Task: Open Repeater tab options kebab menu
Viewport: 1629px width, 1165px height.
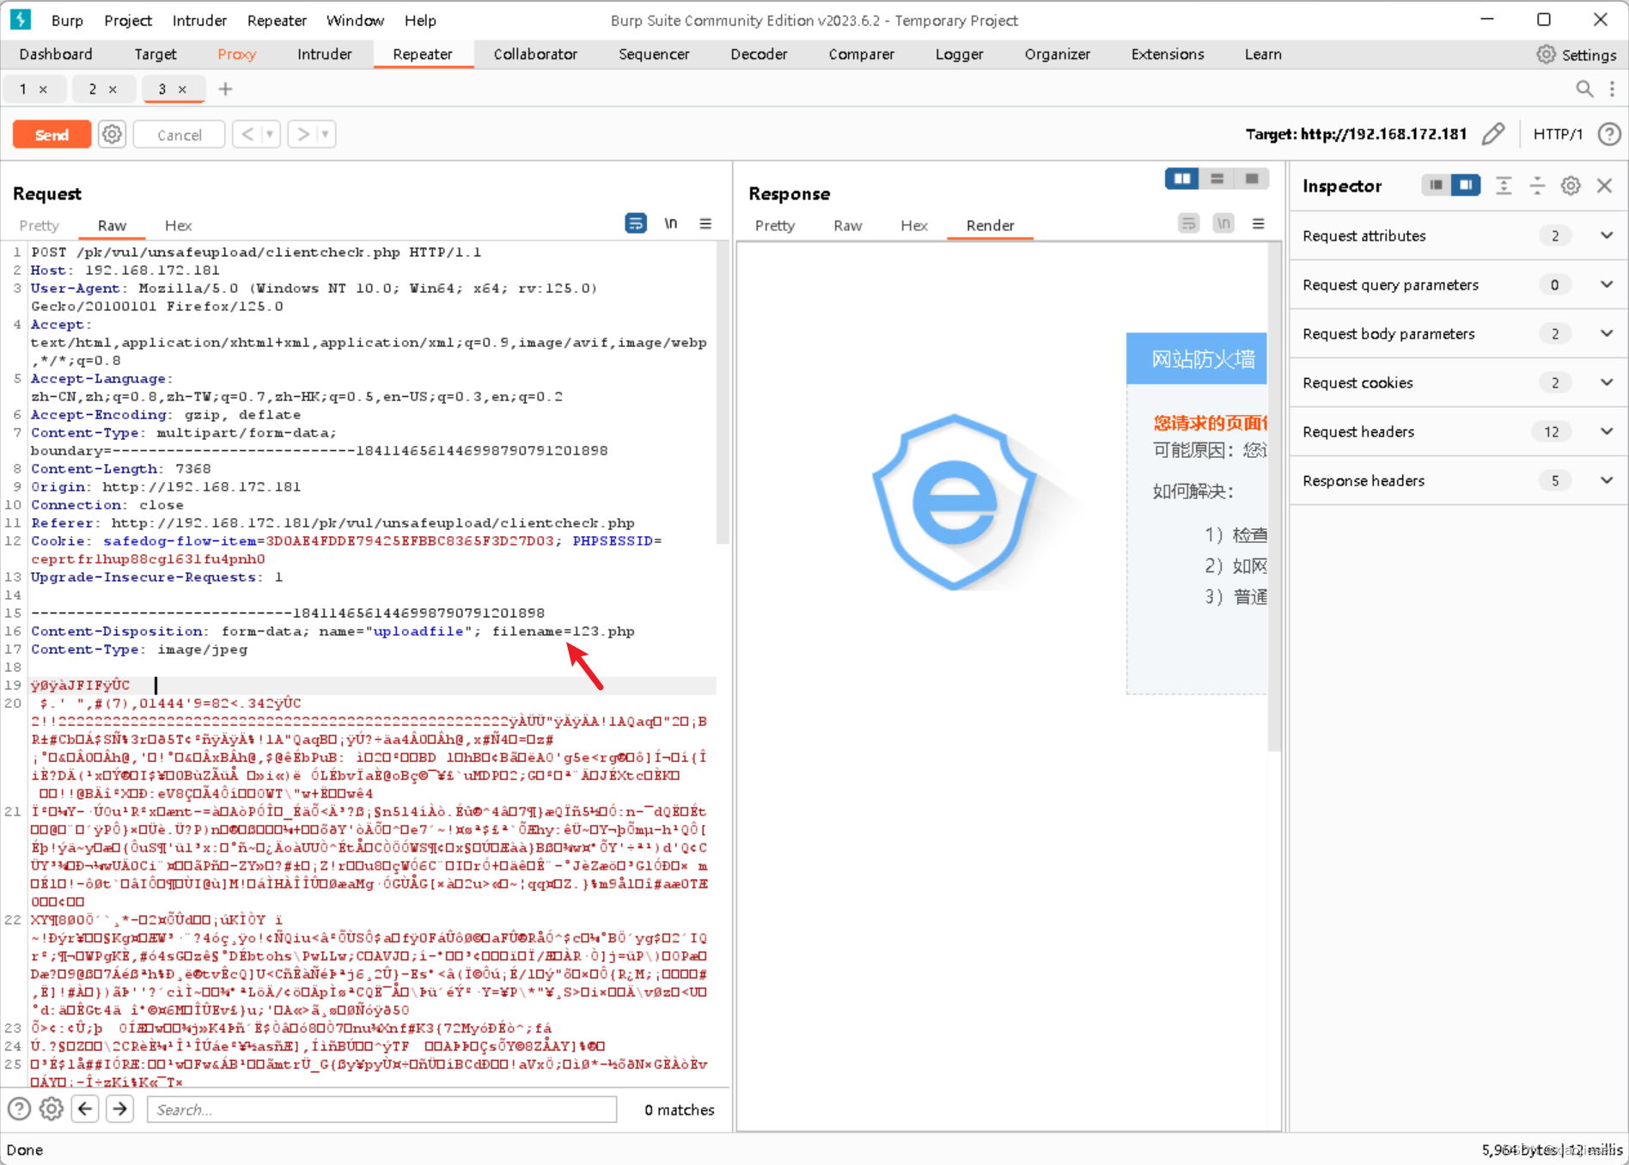Action: coord(1612,88)
